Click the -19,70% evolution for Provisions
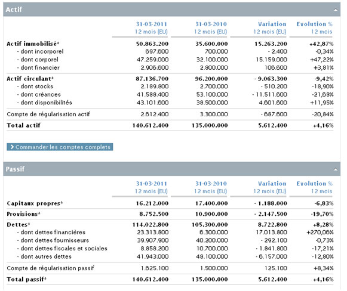 click(x=323, y=214)
